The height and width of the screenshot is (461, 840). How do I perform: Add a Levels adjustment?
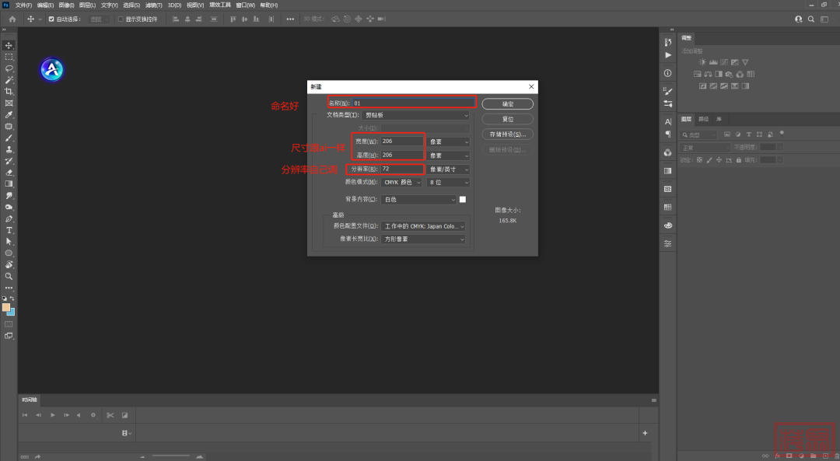point(713,62)
